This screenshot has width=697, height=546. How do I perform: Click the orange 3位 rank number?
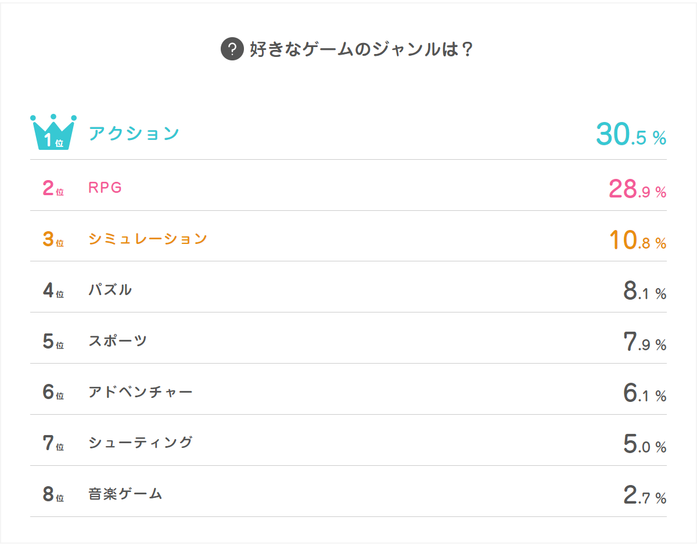[x=53, y=239]
